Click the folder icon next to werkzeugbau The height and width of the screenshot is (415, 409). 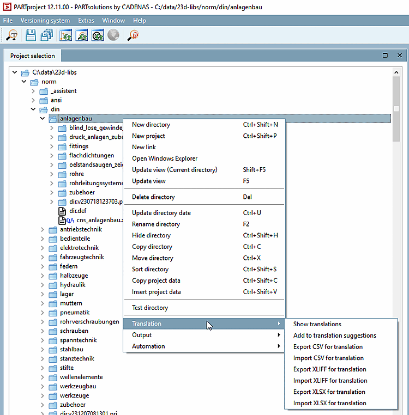pos(53,387)
